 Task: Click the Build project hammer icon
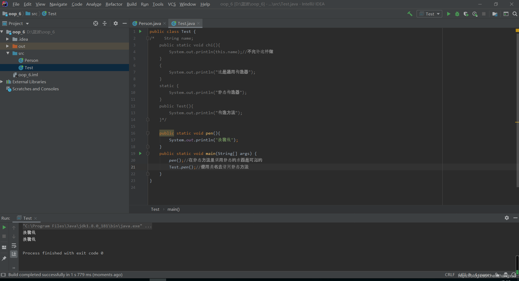[x=410, y=14]
